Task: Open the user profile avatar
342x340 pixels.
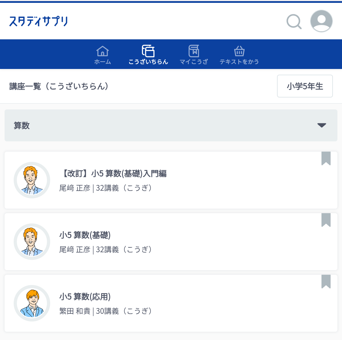Action: (321, 21)
